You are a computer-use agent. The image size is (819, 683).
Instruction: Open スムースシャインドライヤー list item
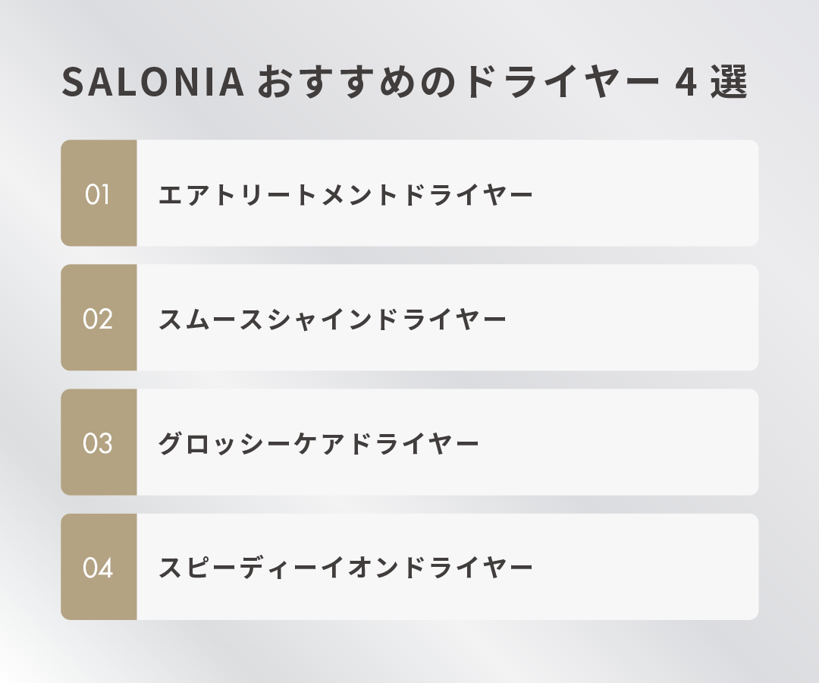[332, 319]
